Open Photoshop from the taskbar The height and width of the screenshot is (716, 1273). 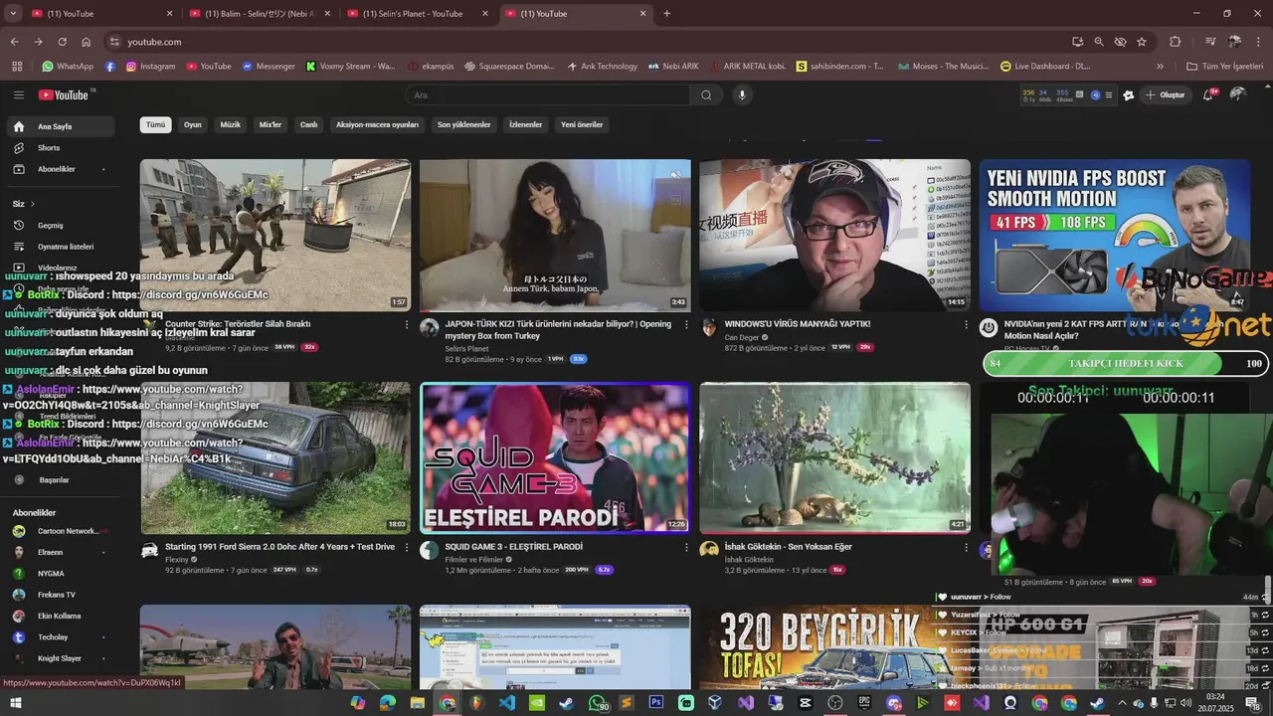[655, 702]
